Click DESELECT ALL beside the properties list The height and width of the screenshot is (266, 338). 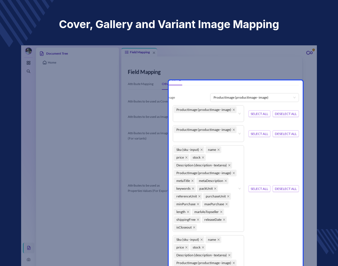[x=285, y=189]
